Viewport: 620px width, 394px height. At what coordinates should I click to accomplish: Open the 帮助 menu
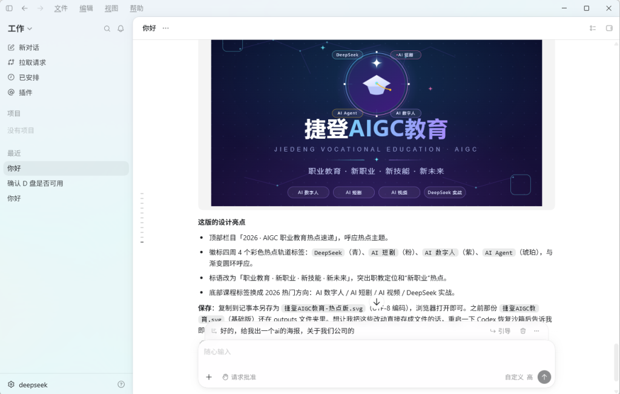[x=136, y=8]
